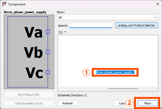Open the analog.com Product Selector
162x109 pixels.
136,25
